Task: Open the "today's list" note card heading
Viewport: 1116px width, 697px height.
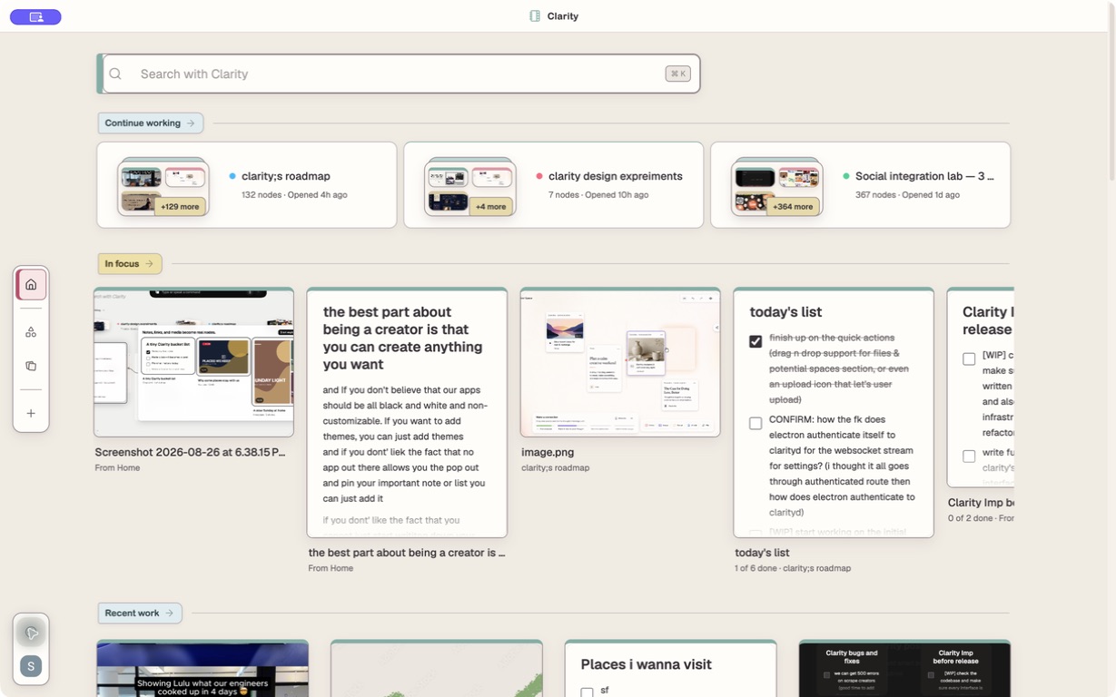Action: (x=785, y=312)
